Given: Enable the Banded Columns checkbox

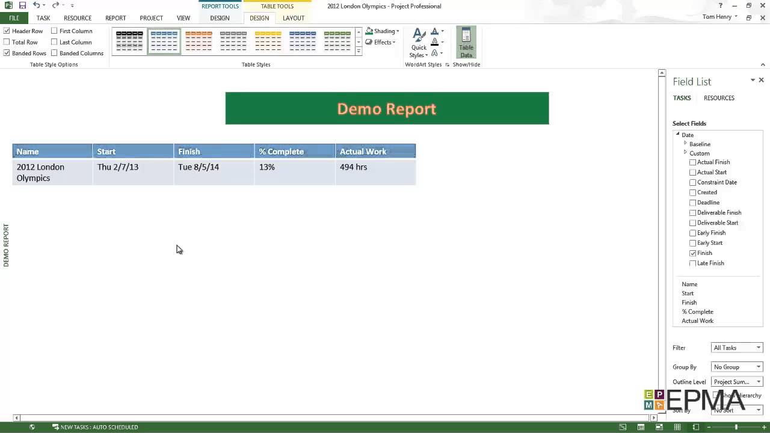Looking at the screenshot, I should click(x=54, y=53).
